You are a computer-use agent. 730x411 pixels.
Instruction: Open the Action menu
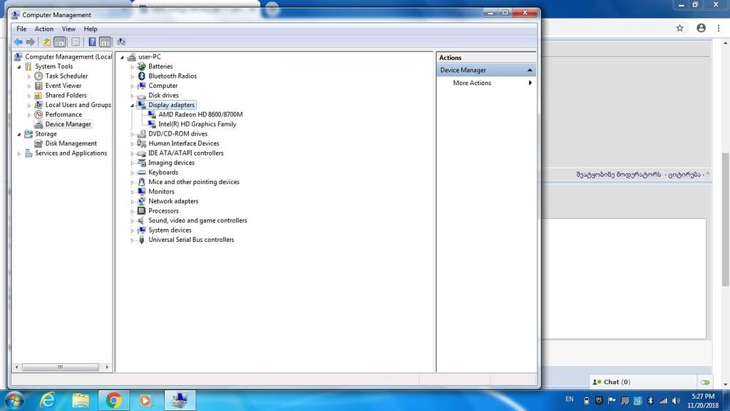(x=43, y=29)
